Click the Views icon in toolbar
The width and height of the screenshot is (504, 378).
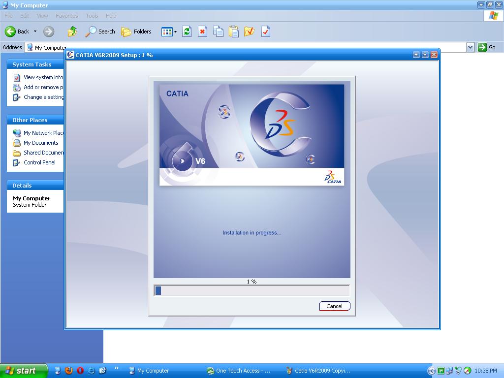click(x=167, y=31)
